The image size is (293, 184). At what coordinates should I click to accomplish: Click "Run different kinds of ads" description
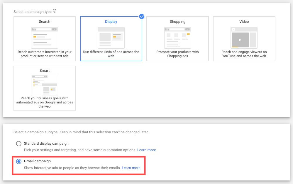pos(111,54)
